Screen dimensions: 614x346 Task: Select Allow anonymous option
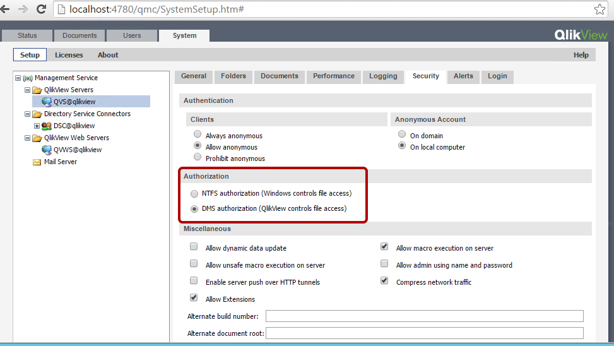tap(198, 146)
